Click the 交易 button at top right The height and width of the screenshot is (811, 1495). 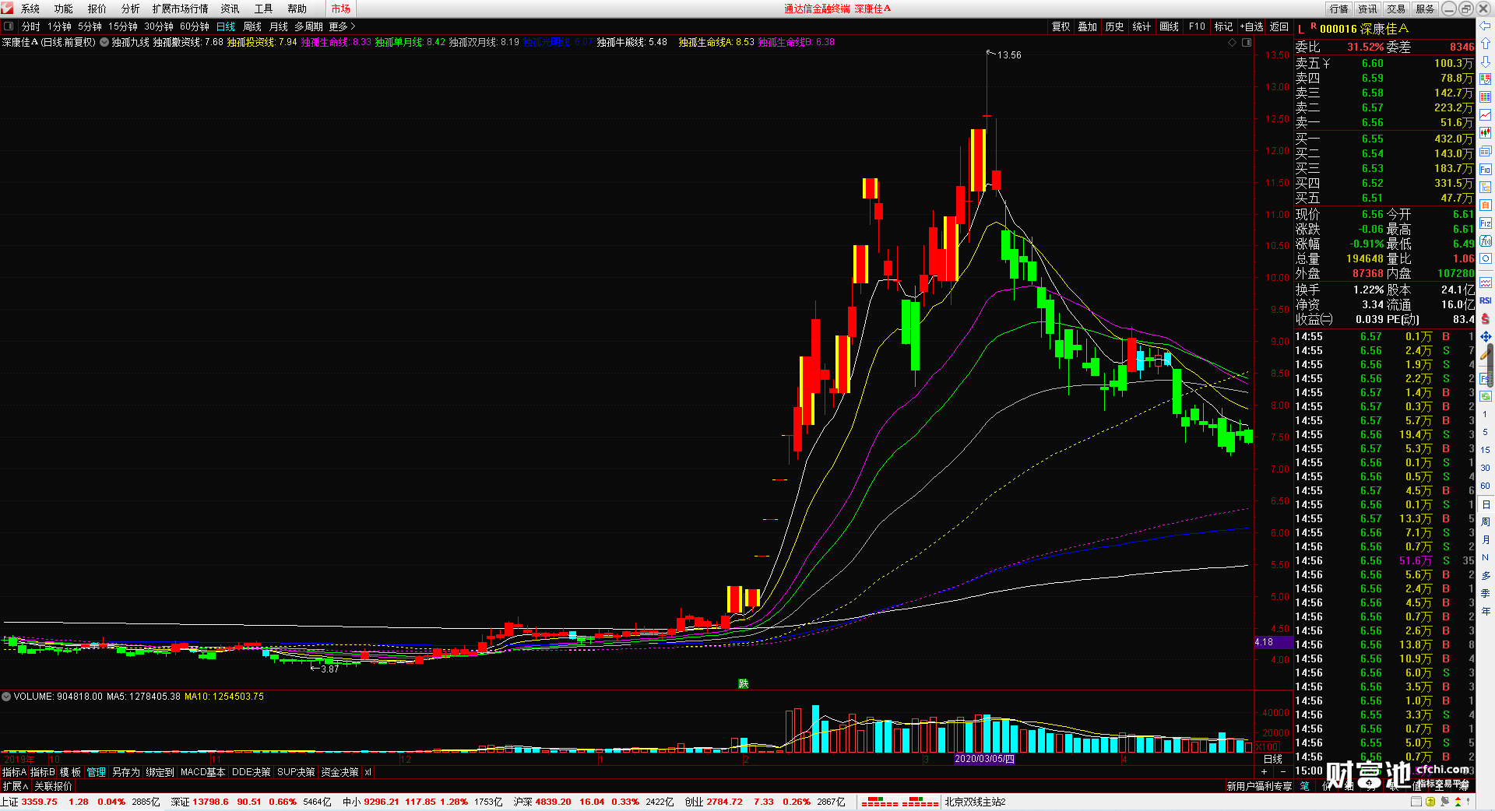click(1396, 9)
